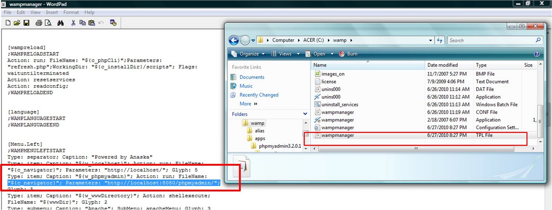Click the Print icon in WordPad toolbar
The image size is (552, 210).
pos(39,23)
